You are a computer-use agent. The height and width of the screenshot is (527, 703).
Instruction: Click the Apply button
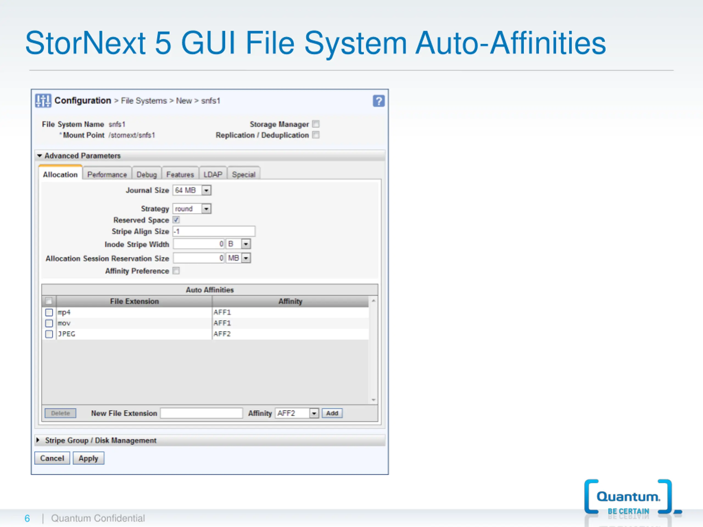point(88,458)
